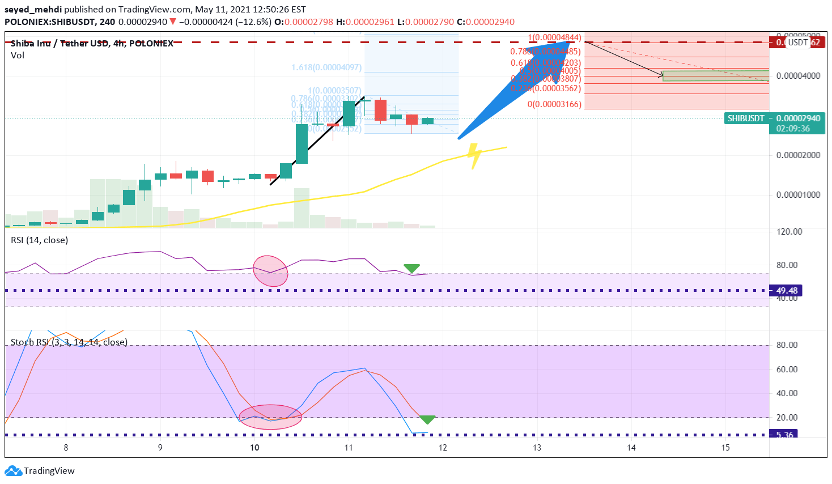The width and height of the screenshot is (832, 484).
Task: Click date label 8 on time axis
Action: pos(66,448)
